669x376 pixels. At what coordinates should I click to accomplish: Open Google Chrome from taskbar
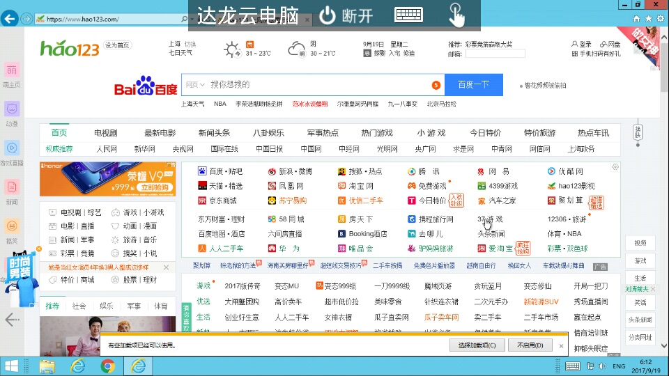[x=107, y=366]
